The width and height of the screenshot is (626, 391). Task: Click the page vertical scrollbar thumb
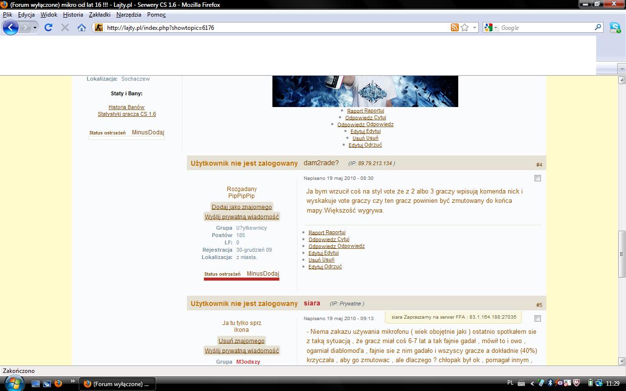622,254
